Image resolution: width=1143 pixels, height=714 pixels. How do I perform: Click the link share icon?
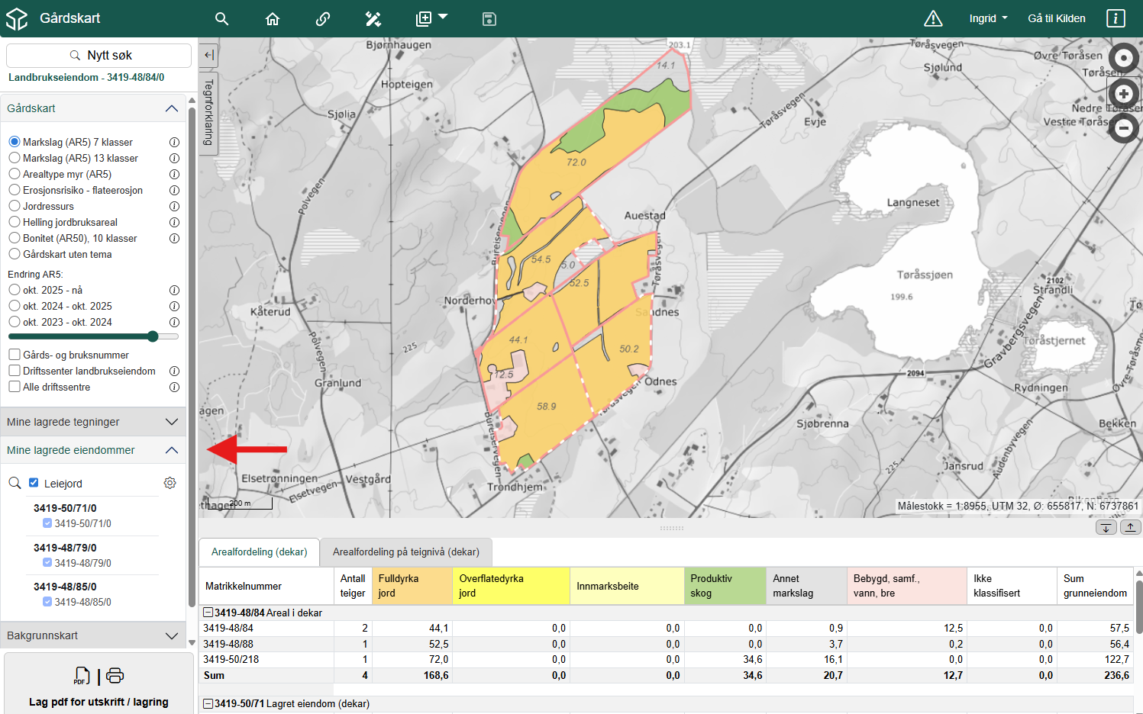[x=323, y=18]
